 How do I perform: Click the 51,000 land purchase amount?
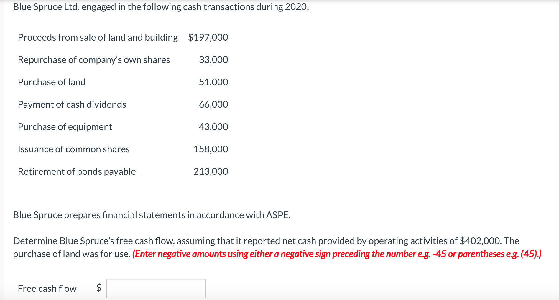[x=213, y=82]
